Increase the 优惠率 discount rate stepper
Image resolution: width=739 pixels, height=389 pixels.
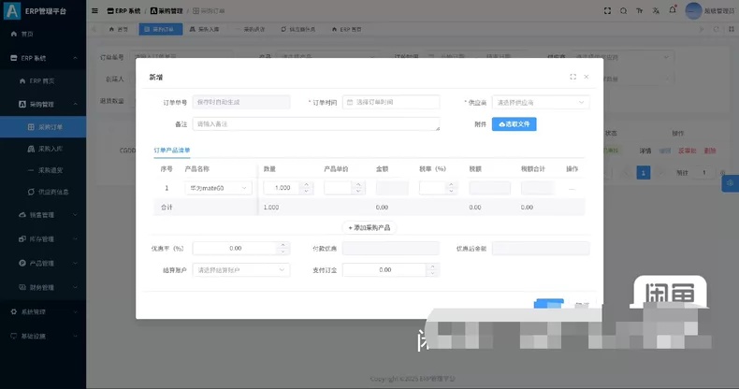(x=283, y=245)
